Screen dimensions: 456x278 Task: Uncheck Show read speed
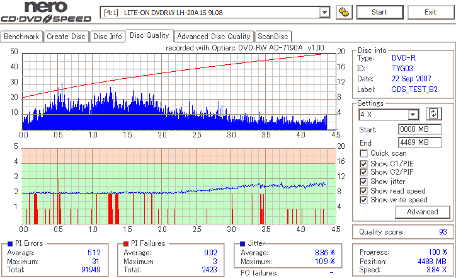click(363, 191)
